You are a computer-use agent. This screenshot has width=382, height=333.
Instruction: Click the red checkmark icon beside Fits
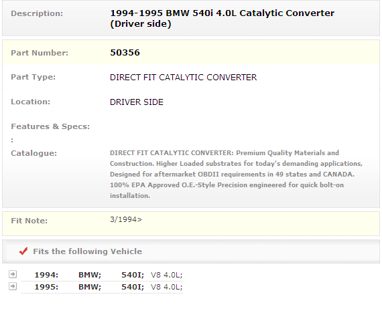pyautogui.click(x=23, y=251)
